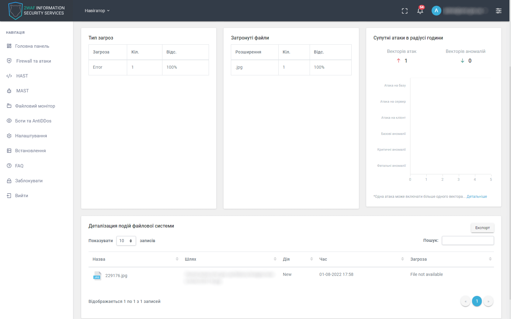This screenshot has height=319, width=511.
Task: Click the Експорт button
Action: click(482, 228)
